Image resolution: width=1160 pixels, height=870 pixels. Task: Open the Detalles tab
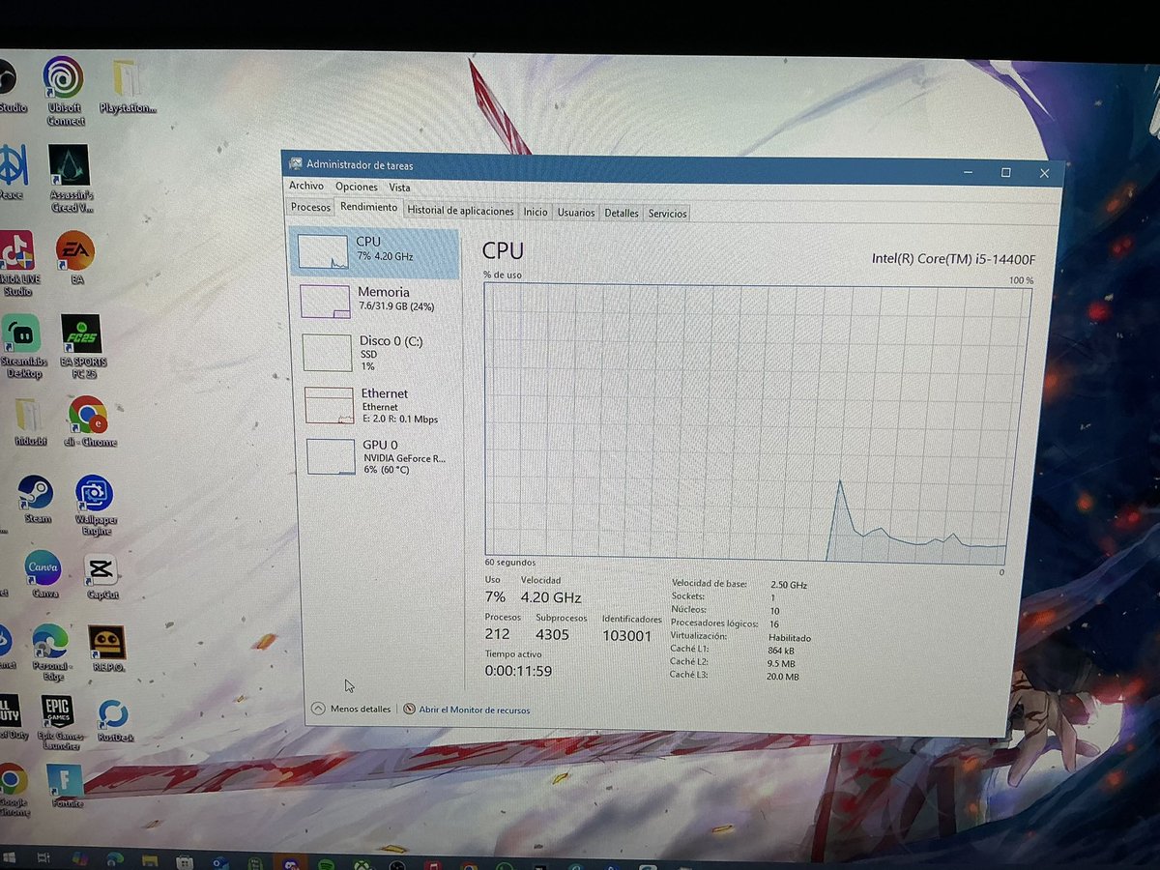pyautogui.click(x=622, y=213)
